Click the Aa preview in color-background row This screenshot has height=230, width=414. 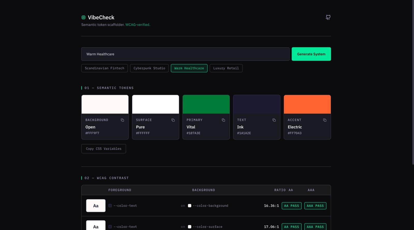pos(96,206)
